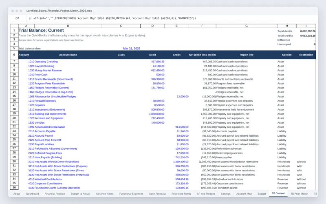The image size is (326, 204).
Task: Click the Difference label cell
Action: [284, 40]
